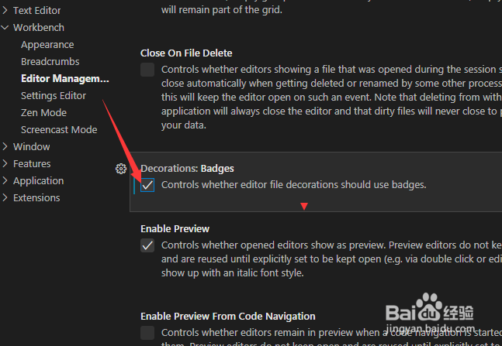The width and height of the screenshot is (502, 346).
Task: Enable the Close On File Delete checkbox
Action: coord(147,70)
